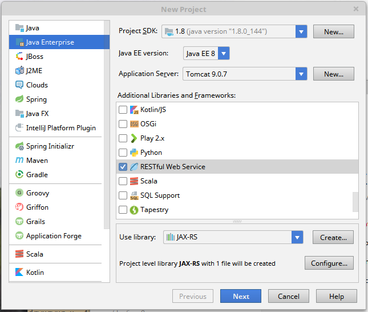Click the Previous button
This screenshot has height=312, width=368.
pyautogui.click(x=193, y=296)
